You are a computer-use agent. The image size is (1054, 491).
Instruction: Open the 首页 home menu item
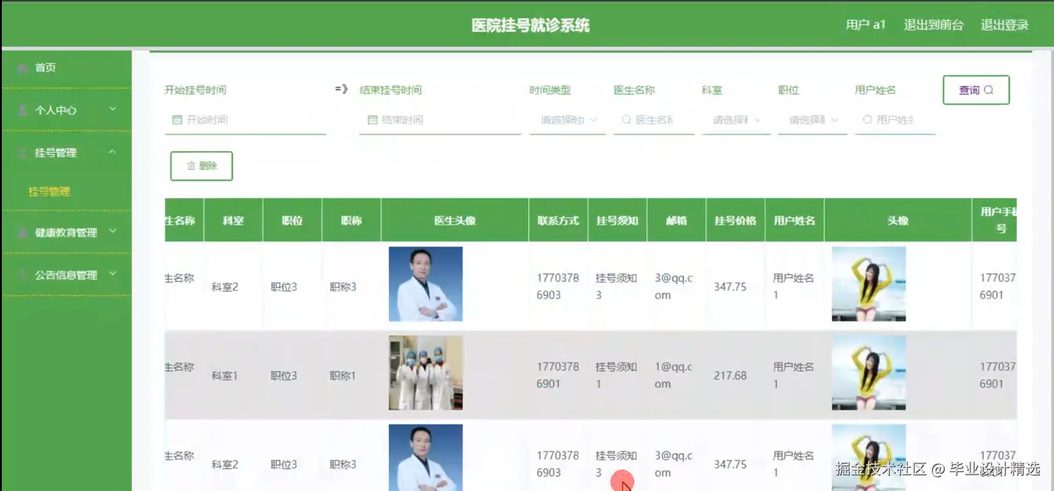(x=66, y=68)
